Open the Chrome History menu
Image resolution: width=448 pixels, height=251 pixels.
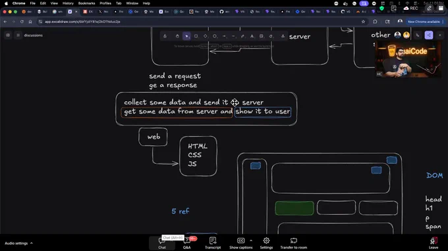[x=68, y=3]
